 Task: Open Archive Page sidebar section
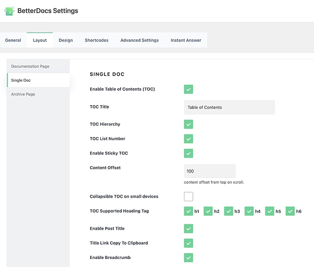(x=38, y=94)
